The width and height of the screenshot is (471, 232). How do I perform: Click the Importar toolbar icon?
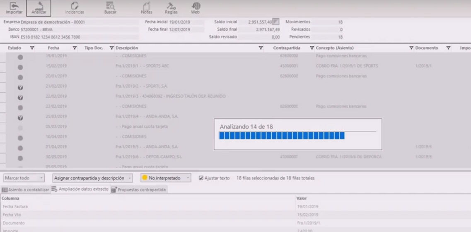tap(14, 8)
